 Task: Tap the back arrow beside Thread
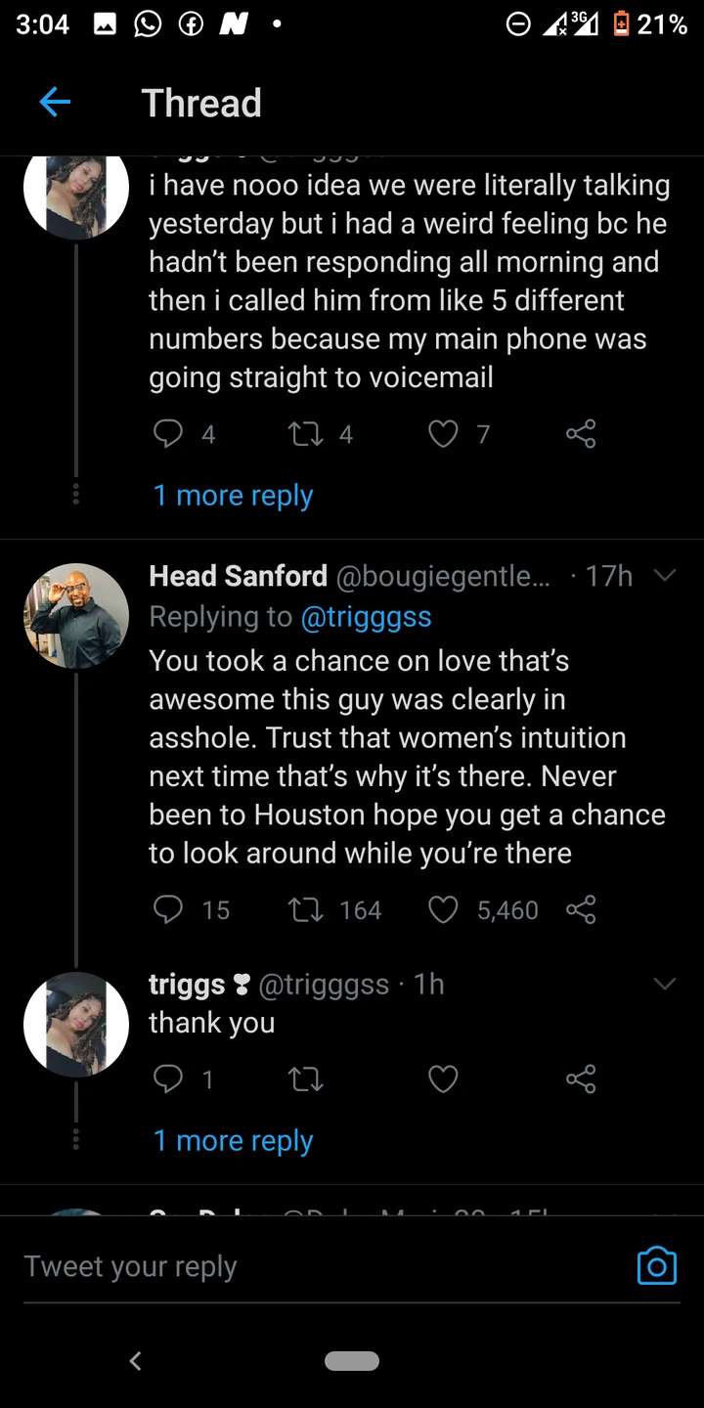tap(55, 103)
